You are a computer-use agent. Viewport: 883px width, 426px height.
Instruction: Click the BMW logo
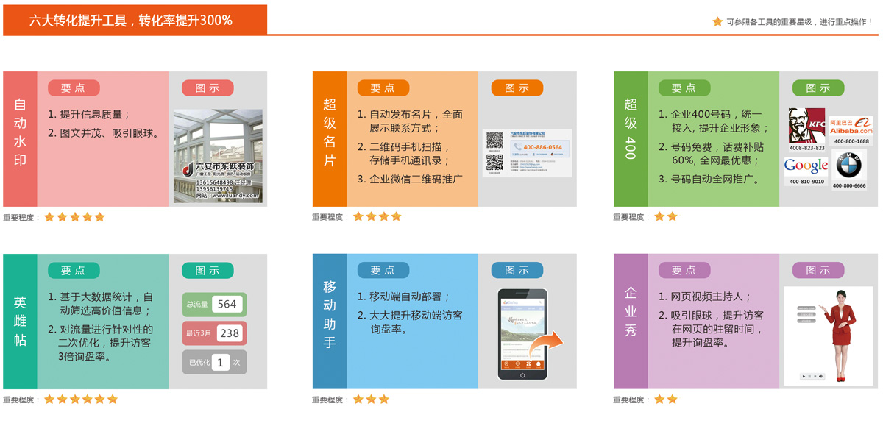(848, 166)
